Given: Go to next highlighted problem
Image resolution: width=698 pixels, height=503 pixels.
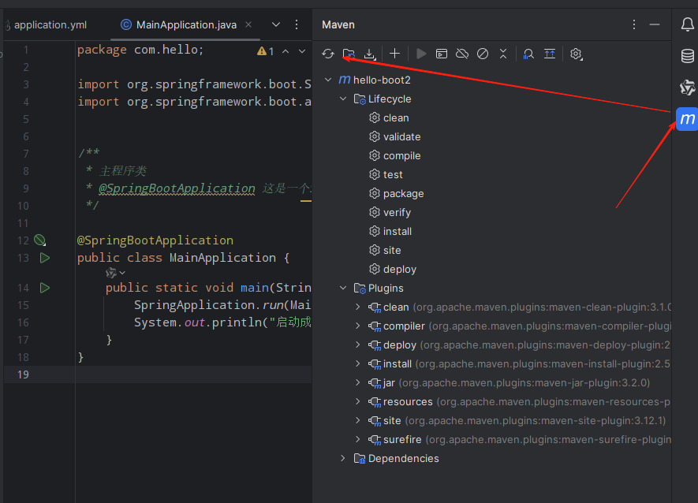Looking at the screenshot, I should click(302, 51).
